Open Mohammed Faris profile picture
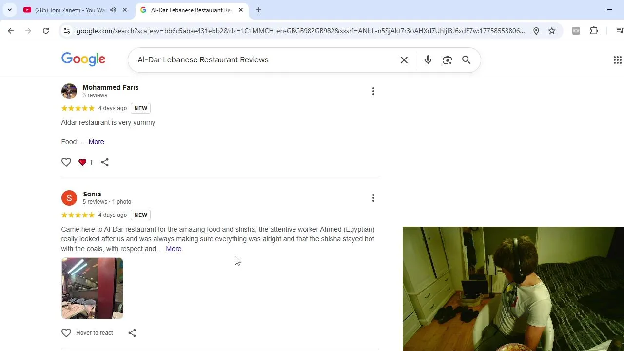Screen dimensions: 624x351 click(69, 91)
